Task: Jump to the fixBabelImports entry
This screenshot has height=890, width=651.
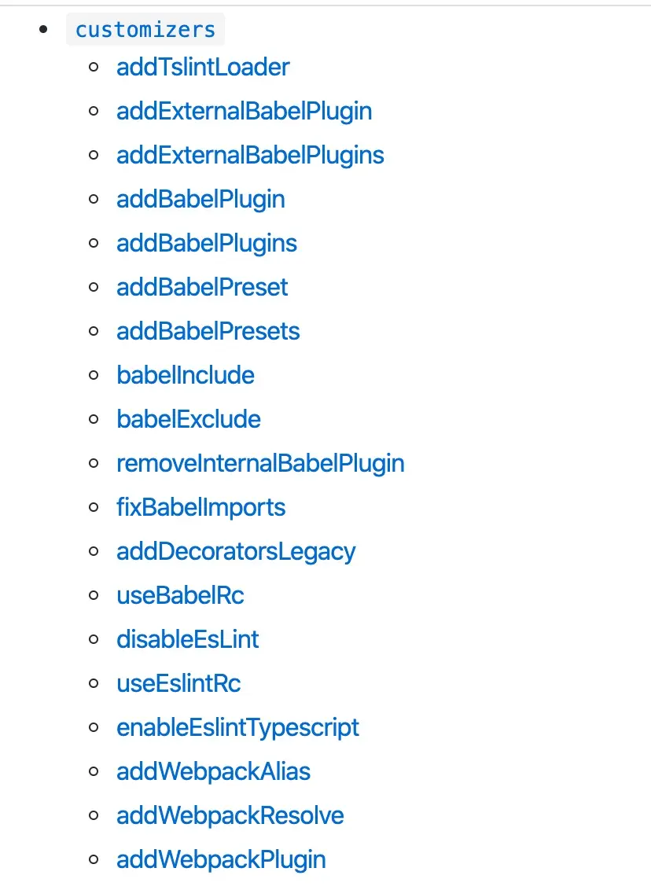Action: [x=200, y=507]
